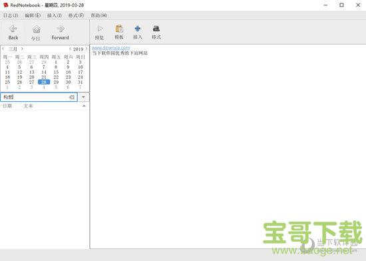Select March 1 in the calendar
The width and height of the screenshot is (366, 261).
56,62
